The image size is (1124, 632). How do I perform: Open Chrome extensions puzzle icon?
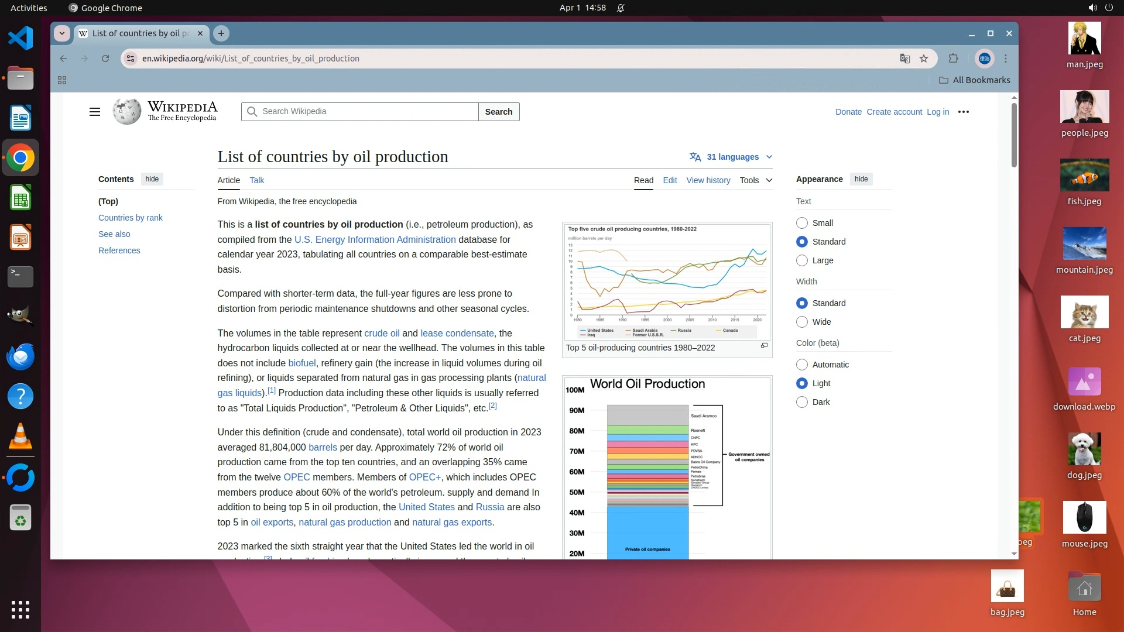click(x=954, y=59)
